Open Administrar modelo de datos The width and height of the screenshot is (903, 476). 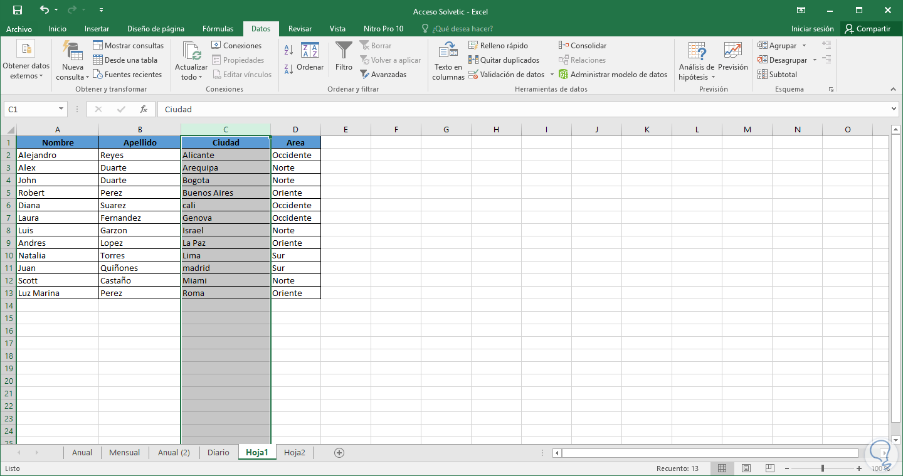pos(613,74)
